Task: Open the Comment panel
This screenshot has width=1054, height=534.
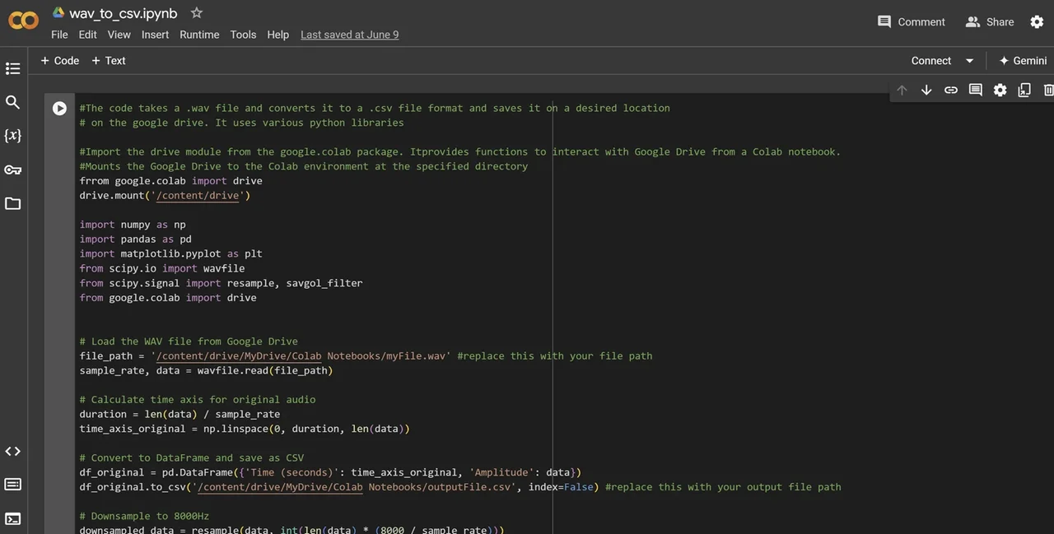Action: 912,22
